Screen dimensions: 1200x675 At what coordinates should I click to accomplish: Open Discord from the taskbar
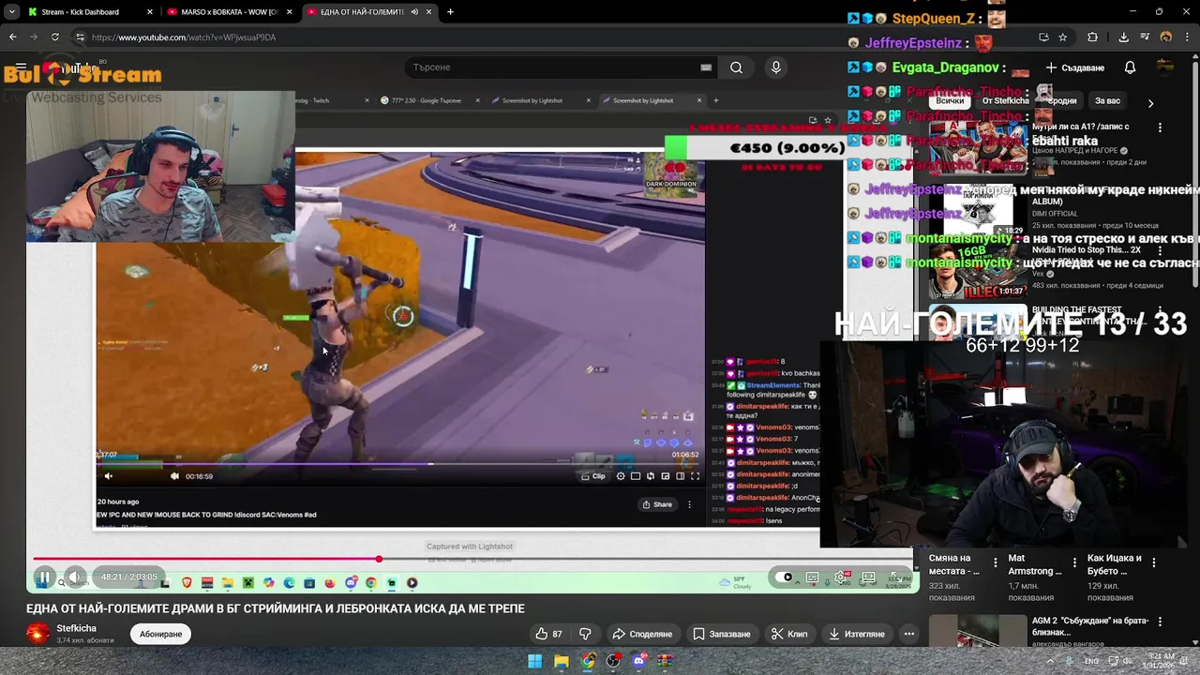pyautogui.click(x=639, y=661)
